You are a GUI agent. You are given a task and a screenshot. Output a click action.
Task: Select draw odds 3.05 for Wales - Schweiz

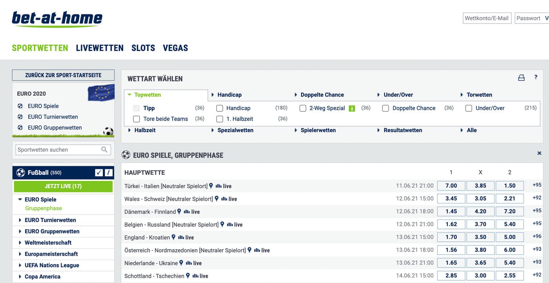click(480, 199)
